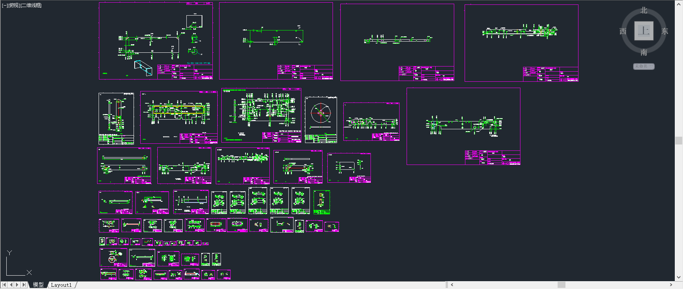Click the horizontal scrollbar thumb

coord(561,285)
